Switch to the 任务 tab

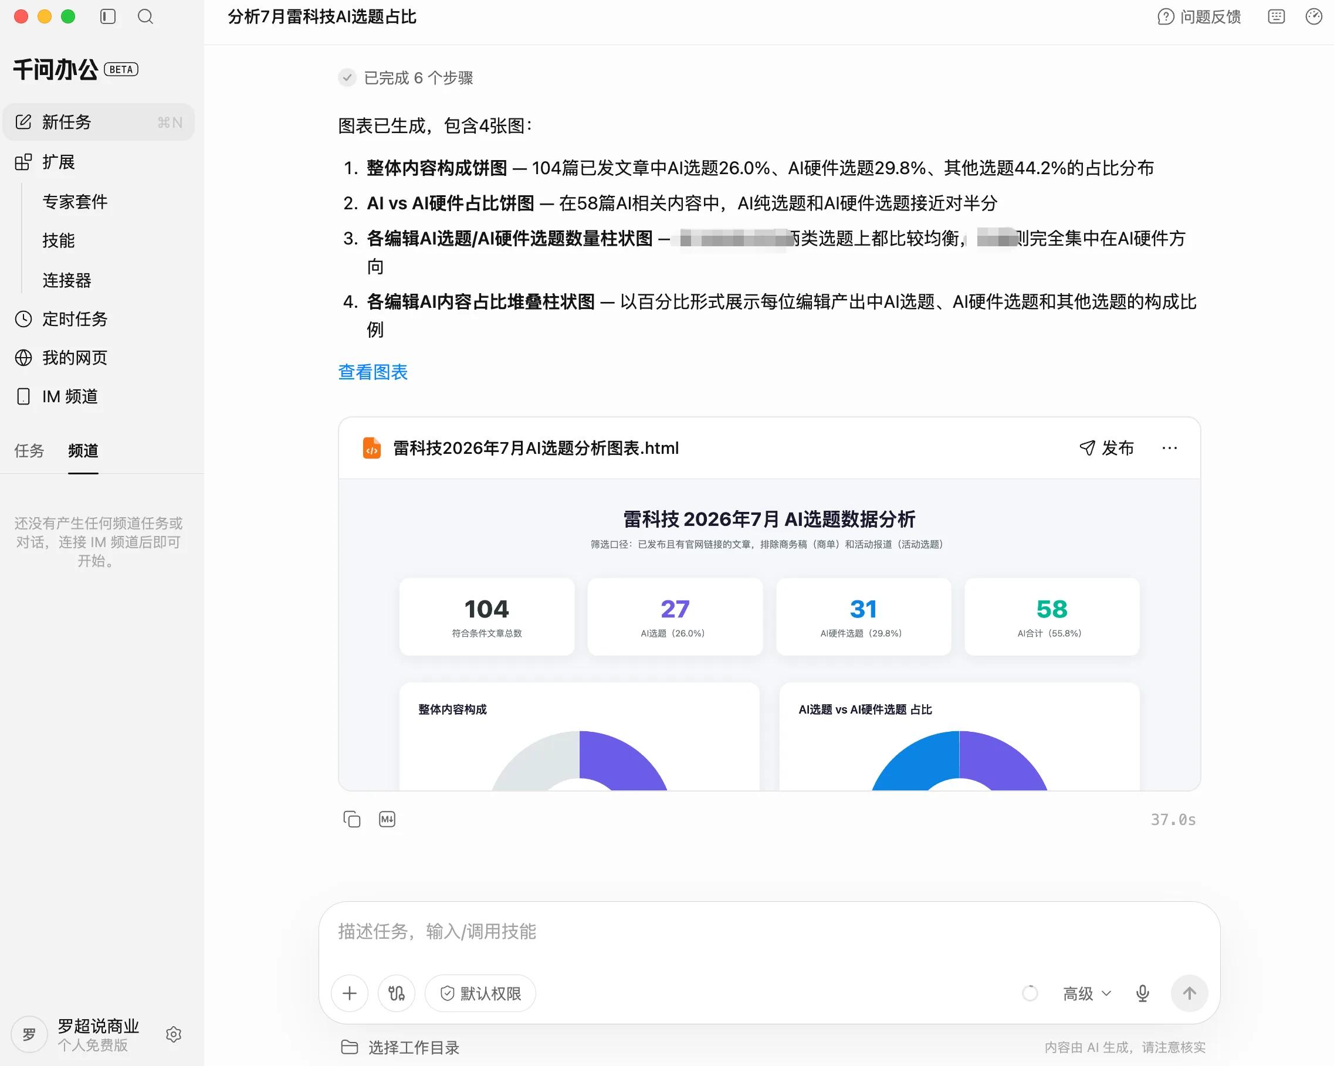(29, 451)
